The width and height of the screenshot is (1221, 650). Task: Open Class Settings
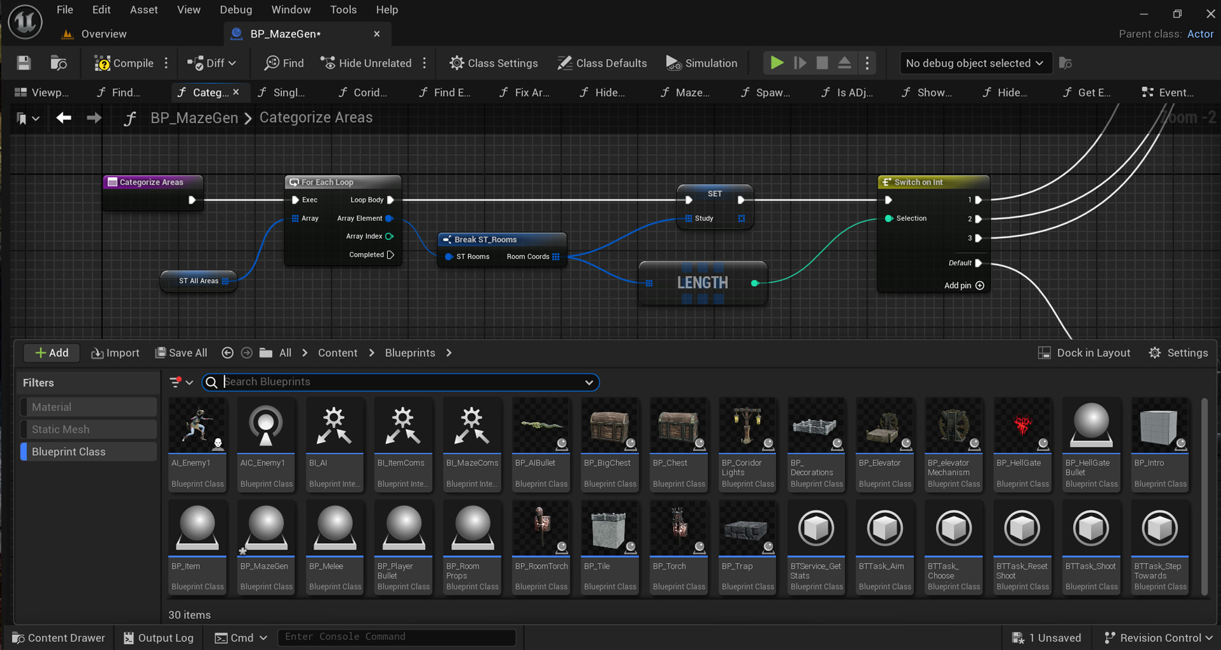(494, 63)
